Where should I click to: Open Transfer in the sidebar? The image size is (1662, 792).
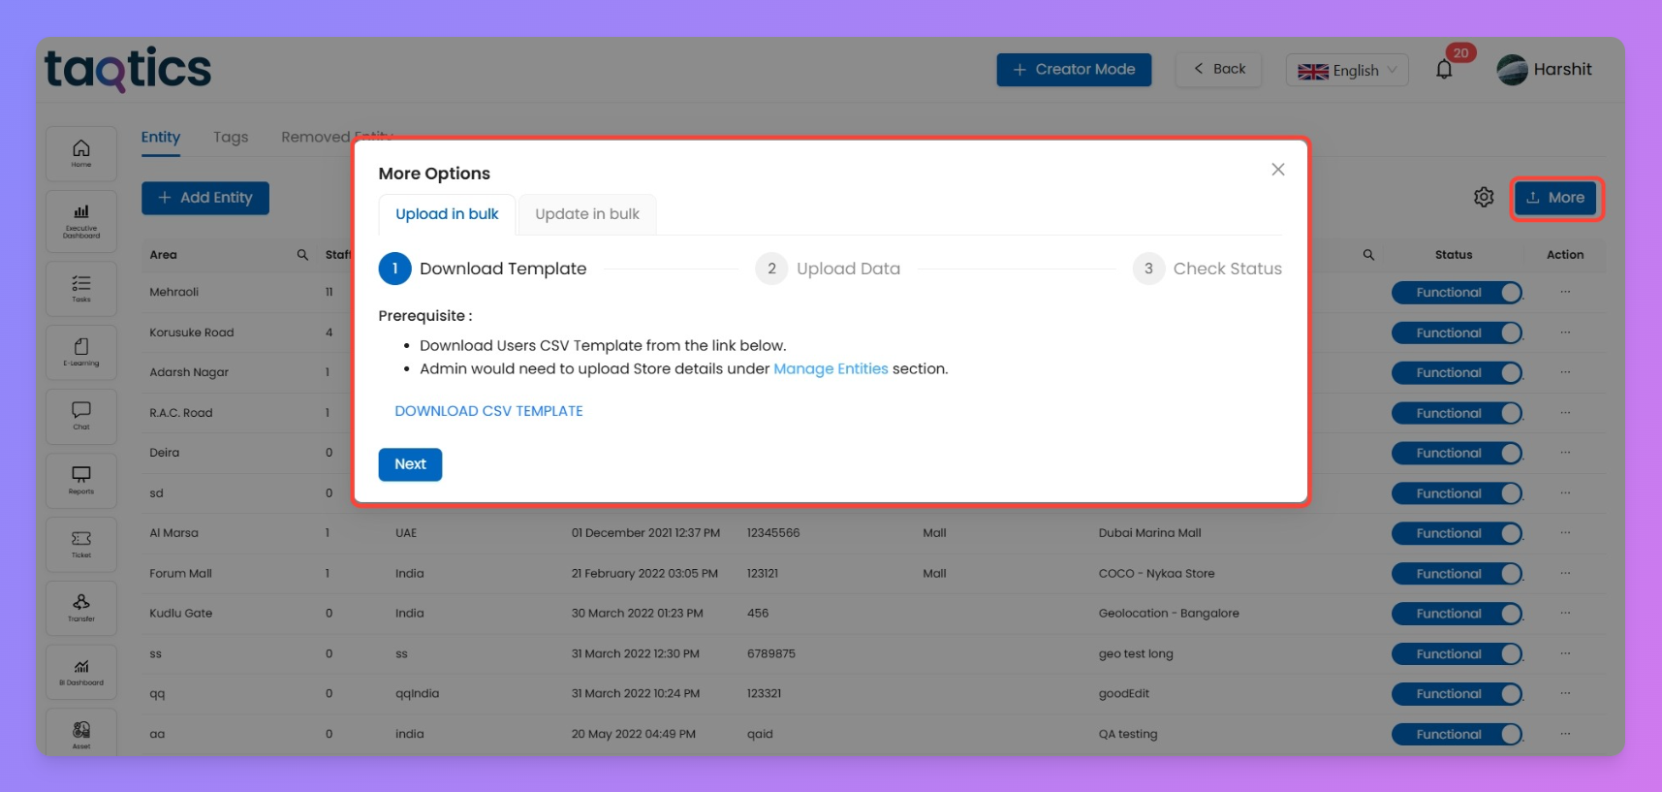81,608
